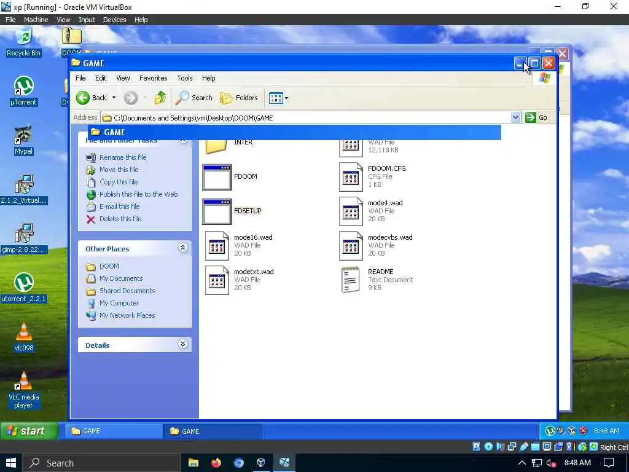The height and width of the screenshot is (472, 629).
Task: Open the Help menu in GAME window
Action: 209,78
